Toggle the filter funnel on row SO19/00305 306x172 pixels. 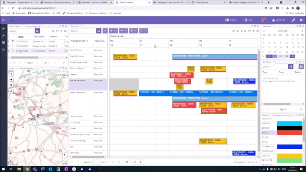click(x=13, y=46)
